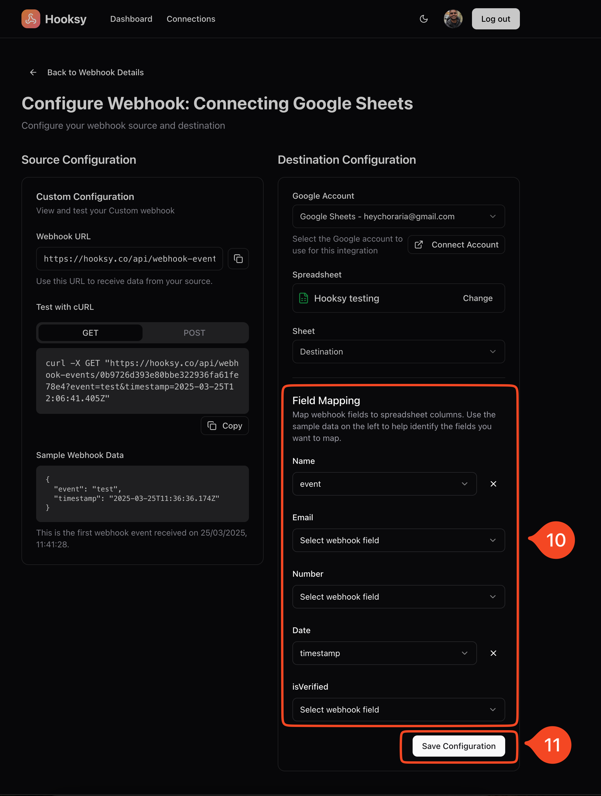The height and width of the screenshot is (796, 601).
Task: Click the Webhook URL input field
Action: [x=130, y=258]
